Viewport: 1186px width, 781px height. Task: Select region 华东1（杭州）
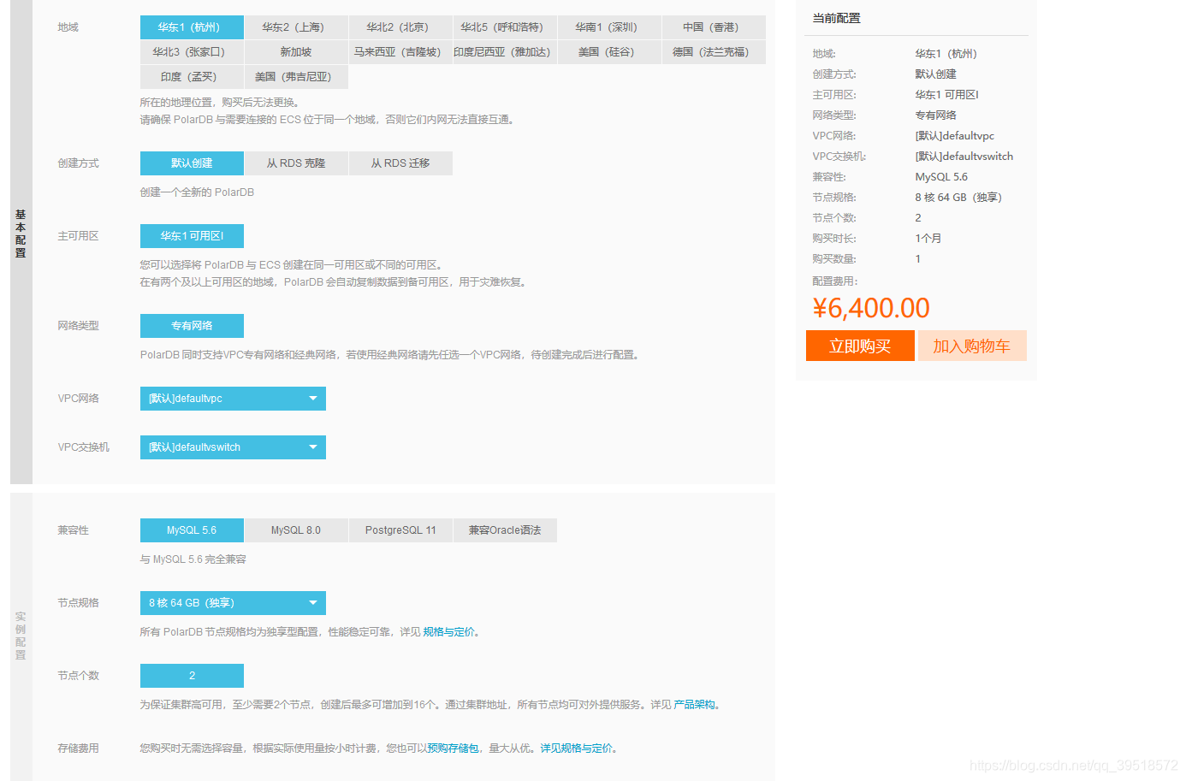point(192,27)
